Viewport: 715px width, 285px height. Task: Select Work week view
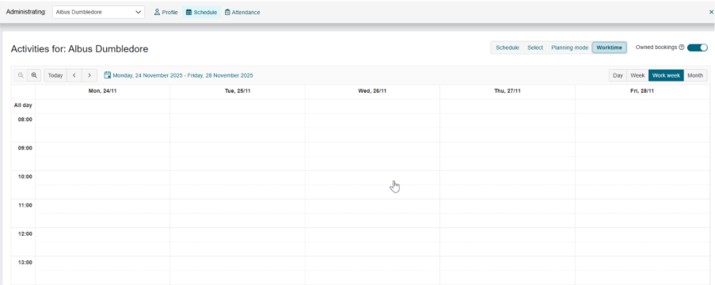666,75
